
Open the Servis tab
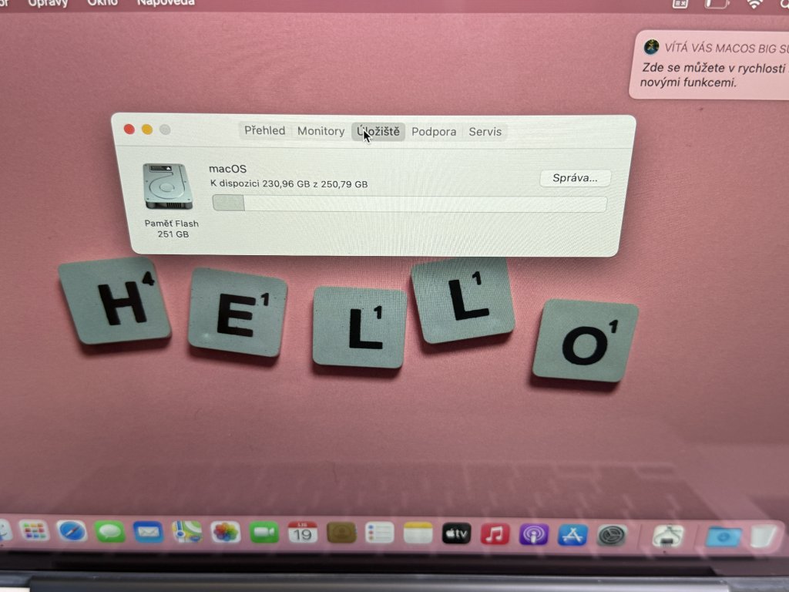[485, 132]
